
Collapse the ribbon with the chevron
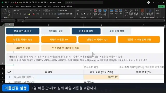coord(163,17)
